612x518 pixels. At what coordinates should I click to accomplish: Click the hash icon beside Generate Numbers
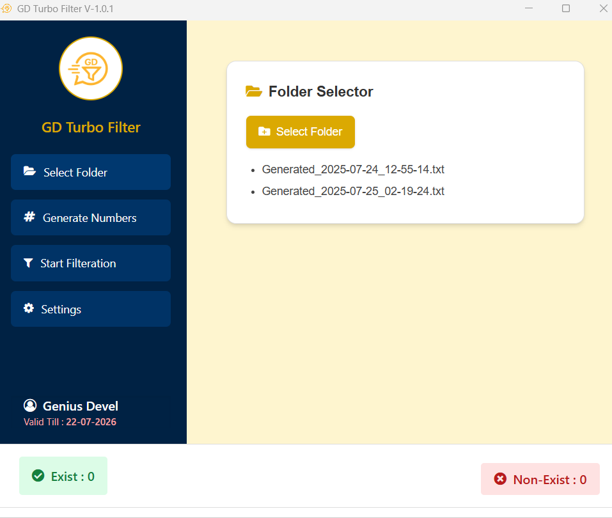pyautogui.click(x=29, y=217)
